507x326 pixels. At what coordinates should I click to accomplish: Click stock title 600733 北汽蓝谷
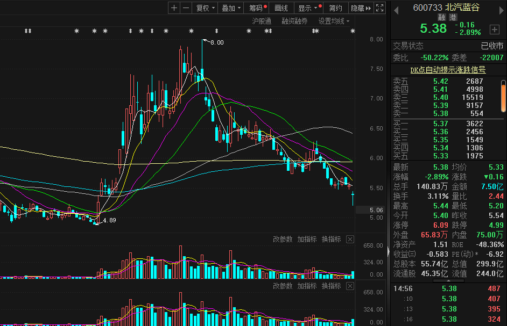coord(446,8)
